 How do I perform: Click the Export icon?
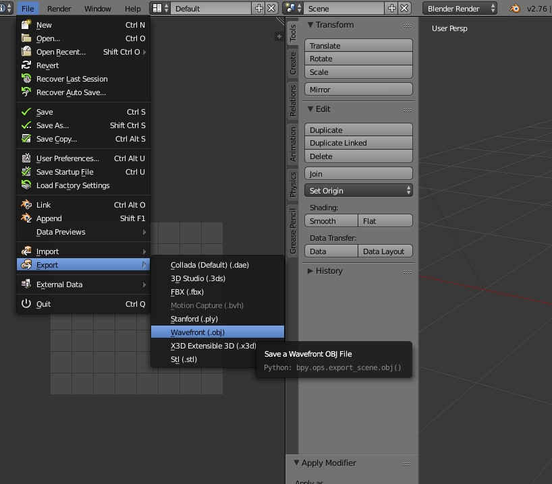tap(26, 264)
